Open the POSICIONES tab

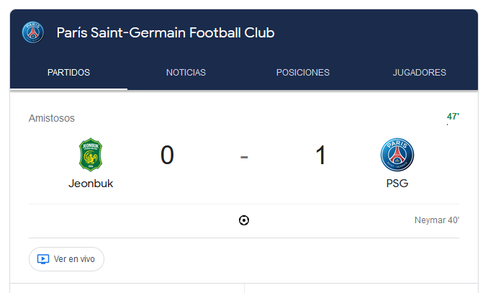tap(303, 73)
